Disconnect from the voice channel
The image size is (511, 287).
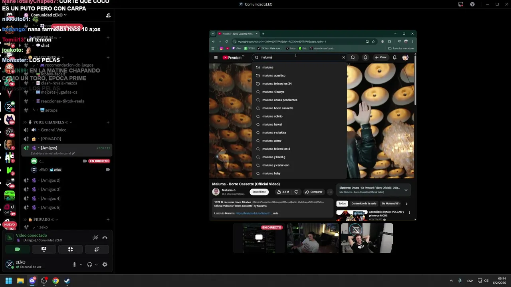pyautogui.click(x=105, y=238)
